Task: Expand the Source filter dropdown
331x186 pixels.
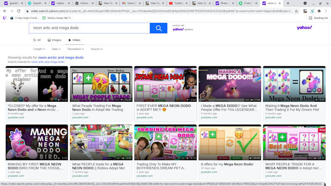Action: (x=97, y=49)
